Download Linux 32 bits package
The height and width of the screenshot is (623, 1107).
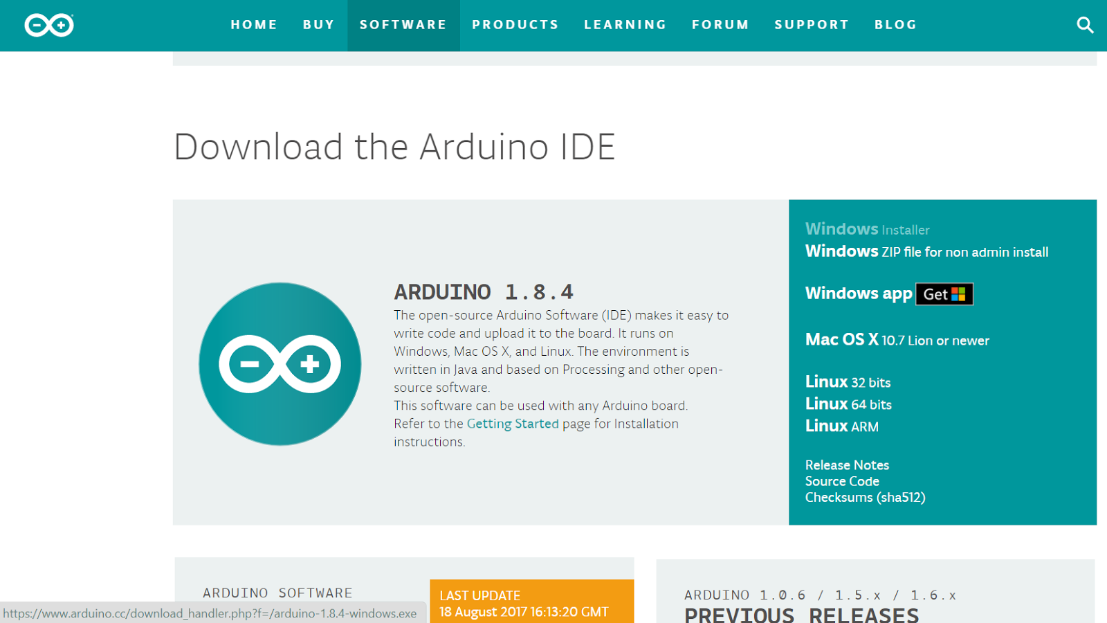pos(848,382)
